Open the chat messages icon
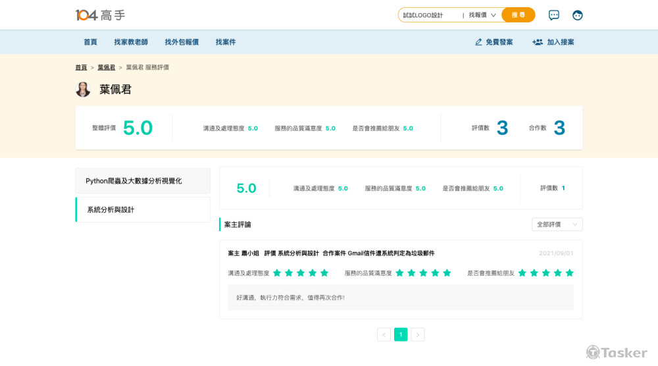Image resolution: width=658 pixels, height=366 pixels. (x=554, y=15)
